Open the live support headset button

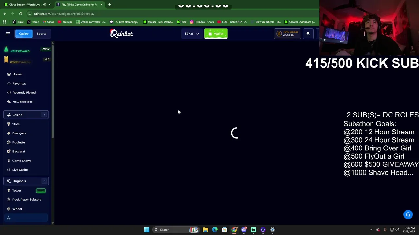tap(408, 215)
